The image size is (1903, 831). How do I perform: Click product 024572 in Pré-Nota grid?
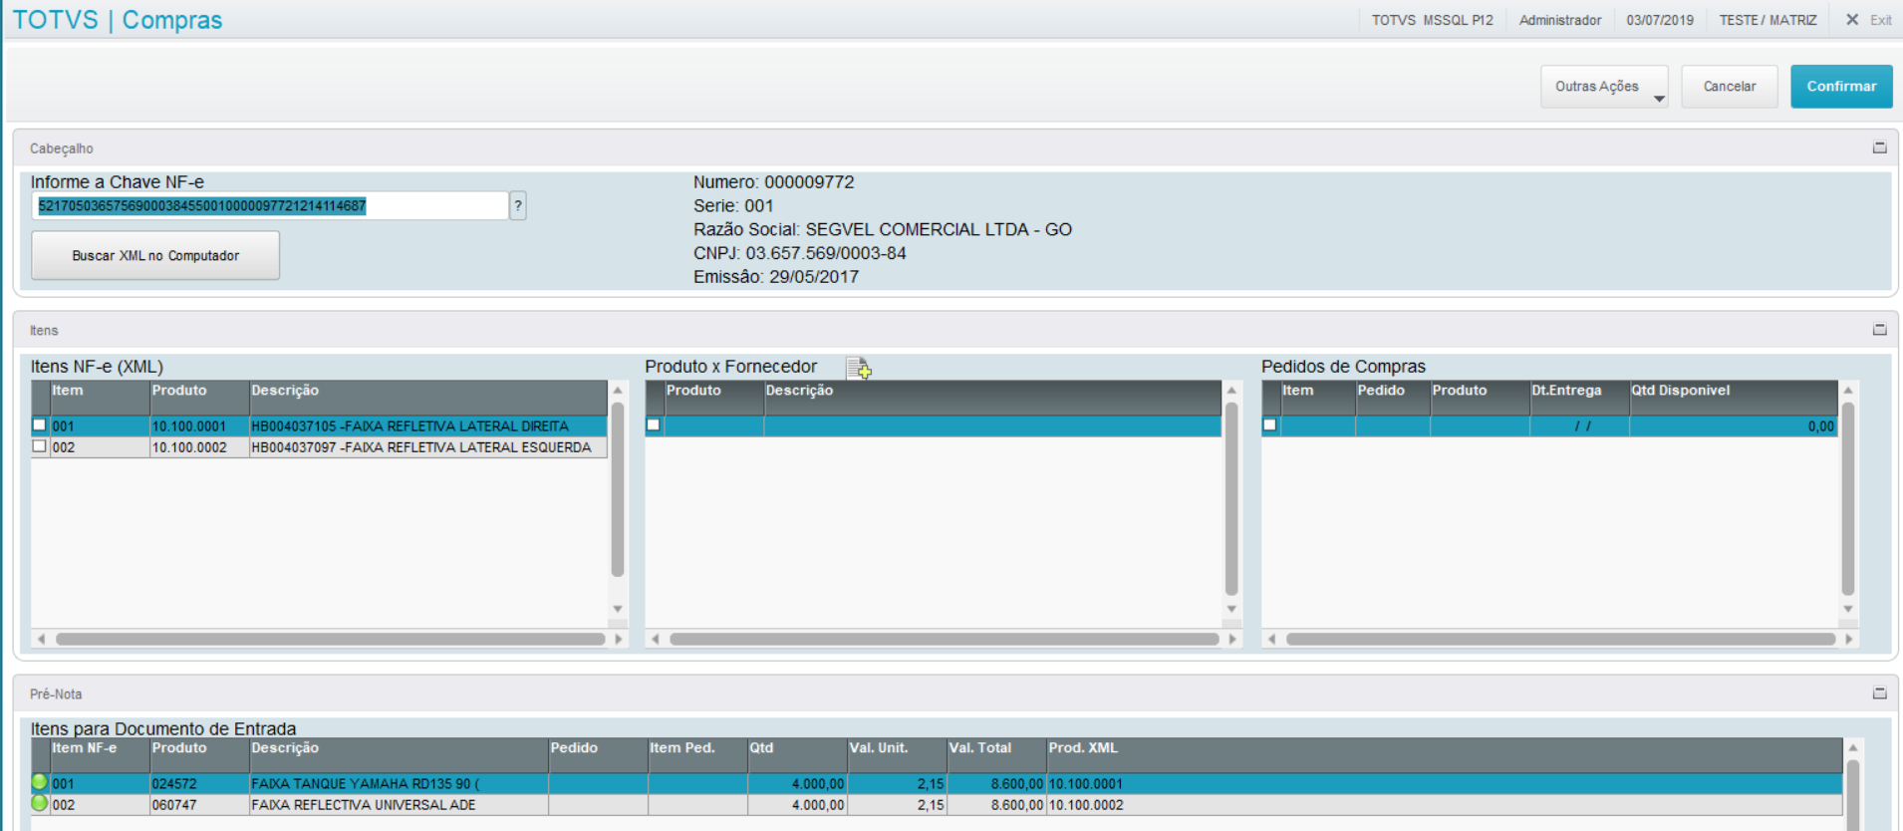click(199, 784)
